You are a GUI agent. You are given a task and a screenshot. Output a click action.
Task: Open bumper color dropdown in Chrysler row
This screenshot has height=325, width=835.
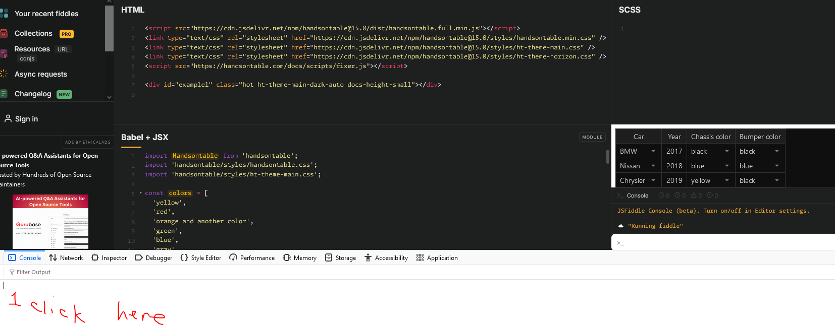coord(777,180)
